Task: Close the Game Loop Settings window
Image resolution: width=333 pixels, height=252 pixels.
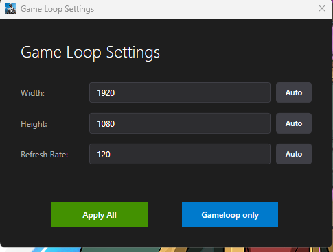Action: [322, 8]
